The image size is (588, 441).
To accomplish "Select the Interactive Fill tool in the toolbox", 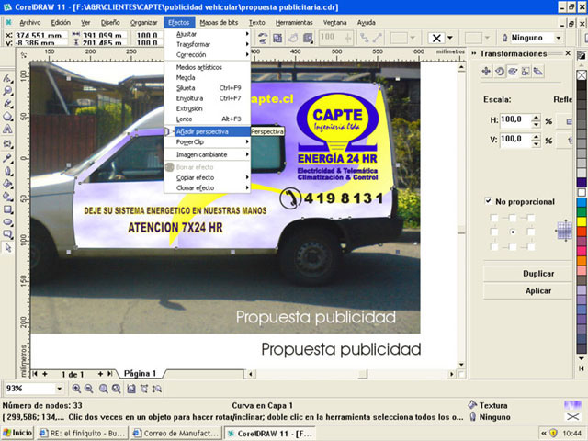I will [x=7, y=197].
